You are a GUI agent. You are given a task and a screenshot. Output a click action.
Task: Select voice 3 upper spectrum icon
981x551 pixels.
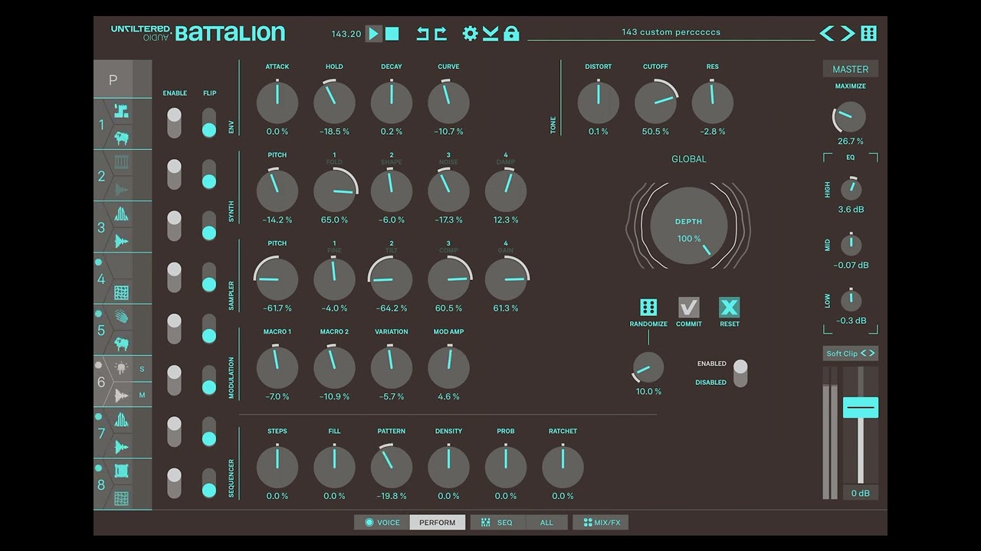[x=122, y=214]
